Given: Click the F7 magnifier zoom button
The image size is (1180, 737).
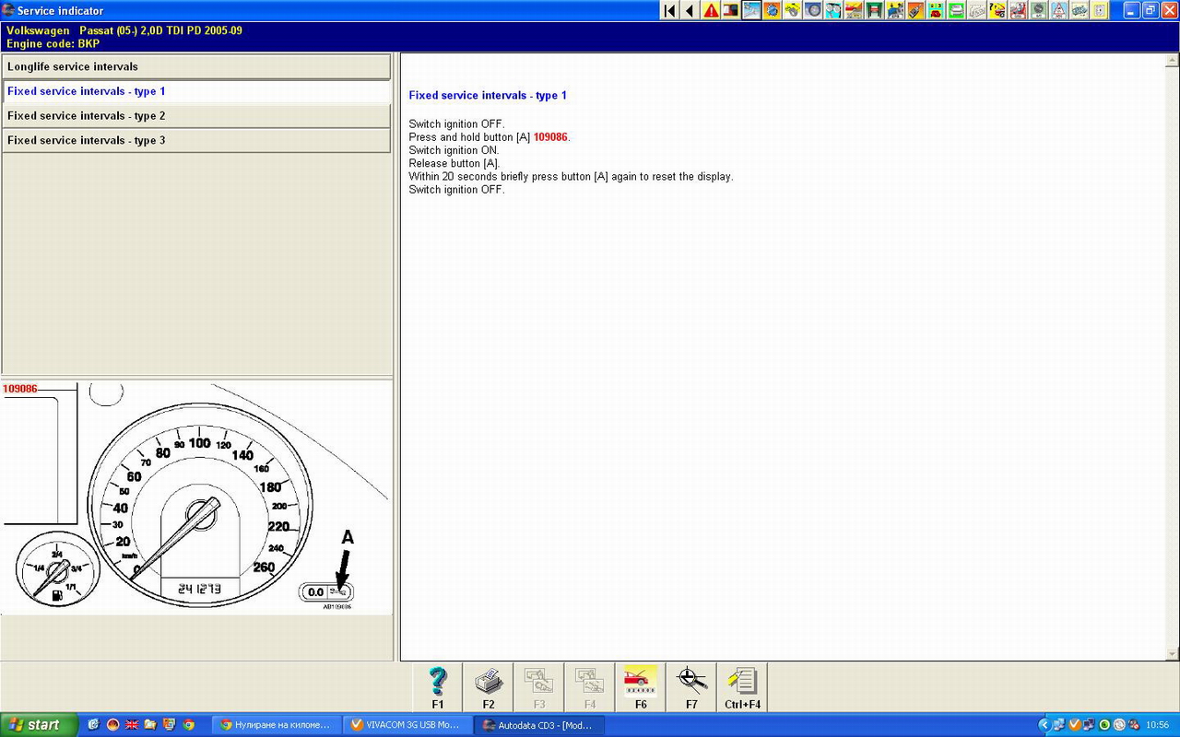Looking at the screenshot, I should 691,686.
